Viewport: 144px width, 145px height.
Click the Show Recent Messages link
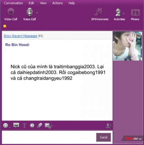pyautogui.click(x=20, y=36)
